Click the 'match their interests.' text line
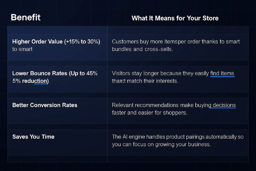256x171 pixels. [152, 81]
